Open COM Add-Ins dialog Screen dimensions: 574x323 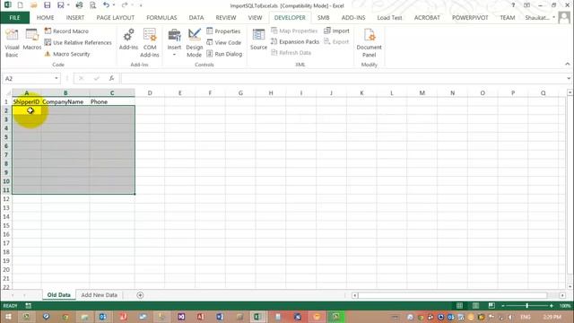(150, 43)
